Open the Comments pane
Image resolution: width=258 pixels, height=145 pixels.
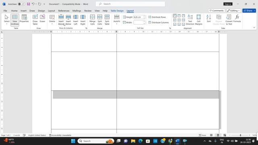(x=216, y=11)
